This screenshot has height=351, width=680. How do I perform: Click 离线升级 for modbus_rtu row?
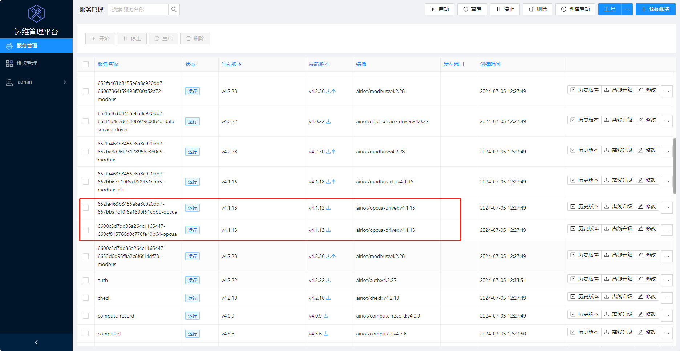(618, 180)
